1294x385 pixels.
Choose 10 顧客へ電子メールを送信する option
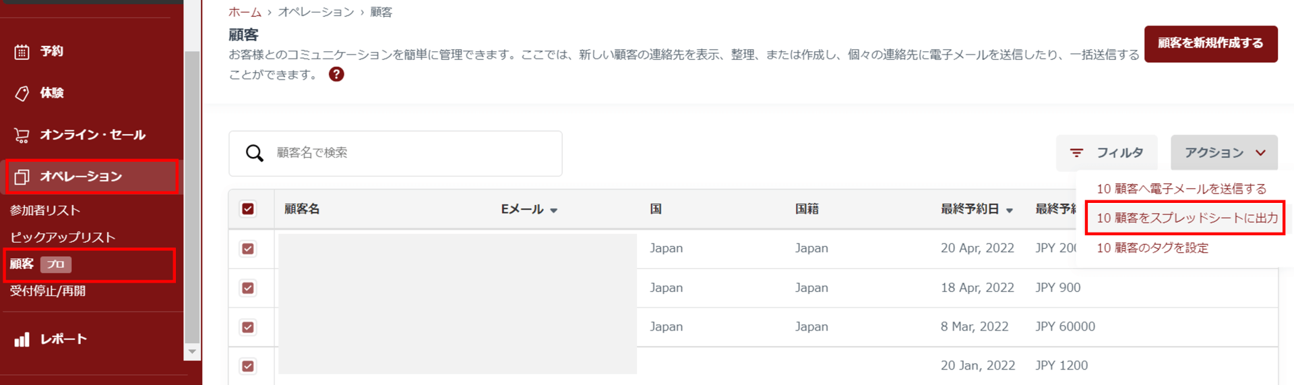coord(1181,189)
